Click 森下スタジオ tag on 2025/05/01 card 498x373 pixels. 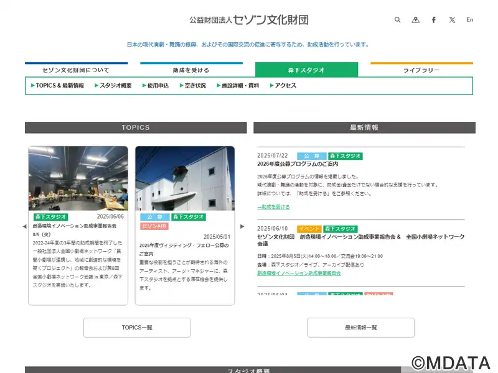pos(189,217)
